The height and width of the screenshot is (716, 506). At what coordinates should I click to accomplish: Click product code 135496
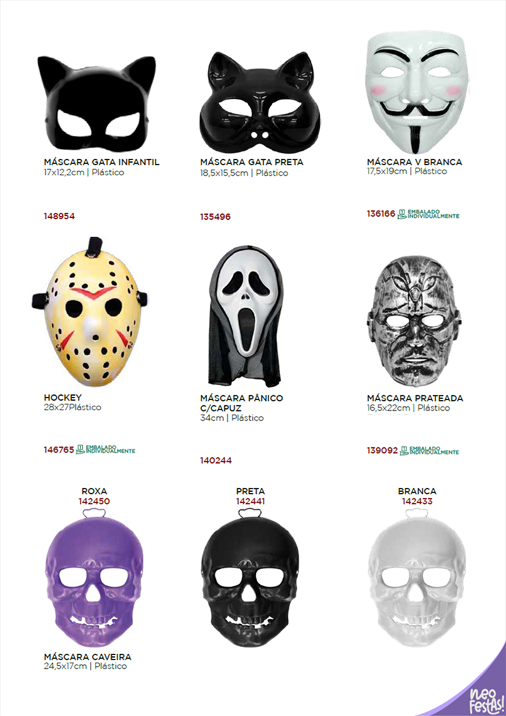click(215, 217)
